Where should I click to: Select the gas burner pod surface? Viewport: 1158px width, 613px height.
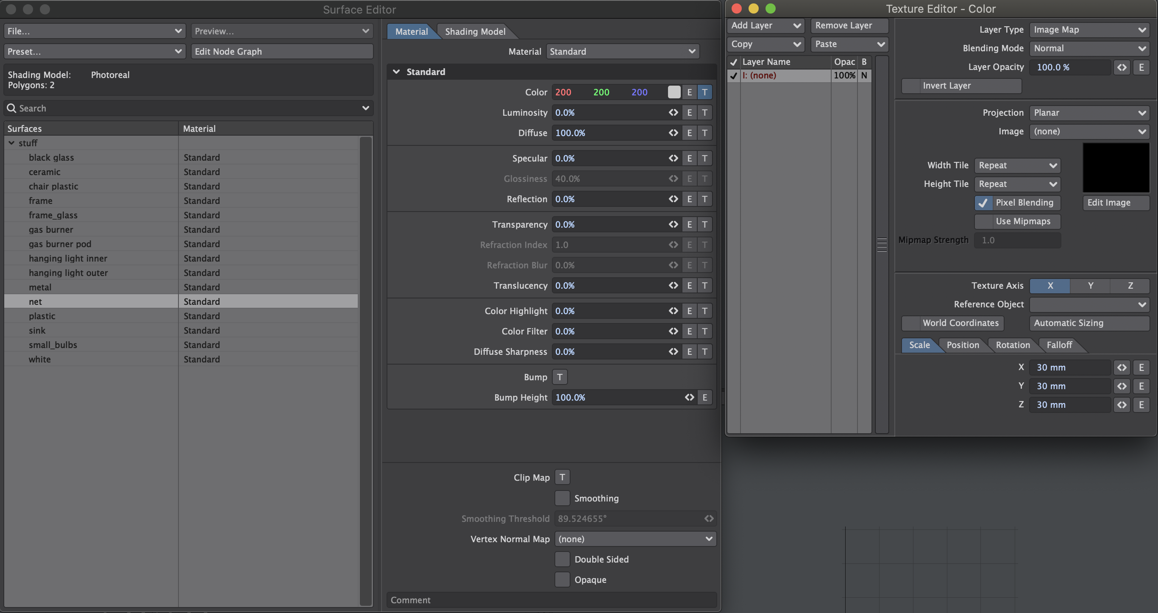click(60, 244)
